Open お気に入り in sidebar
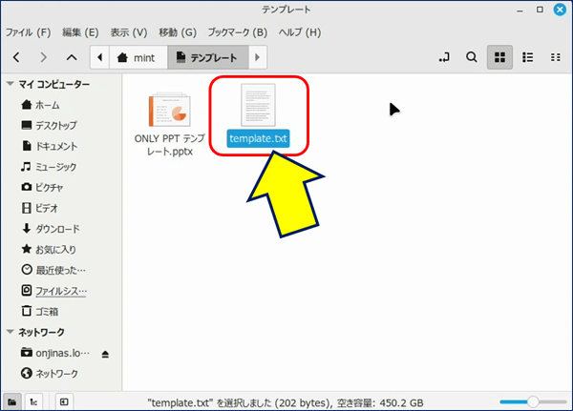This screenshot has width=573, height=411. pos(49,249)
